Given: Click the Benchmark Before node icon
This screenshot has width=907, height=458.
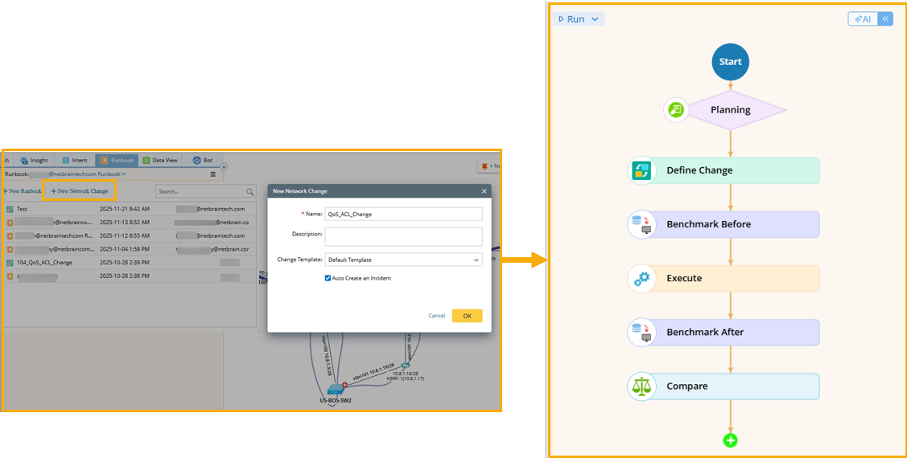Looking at the screenshot, I should (641, 224).
